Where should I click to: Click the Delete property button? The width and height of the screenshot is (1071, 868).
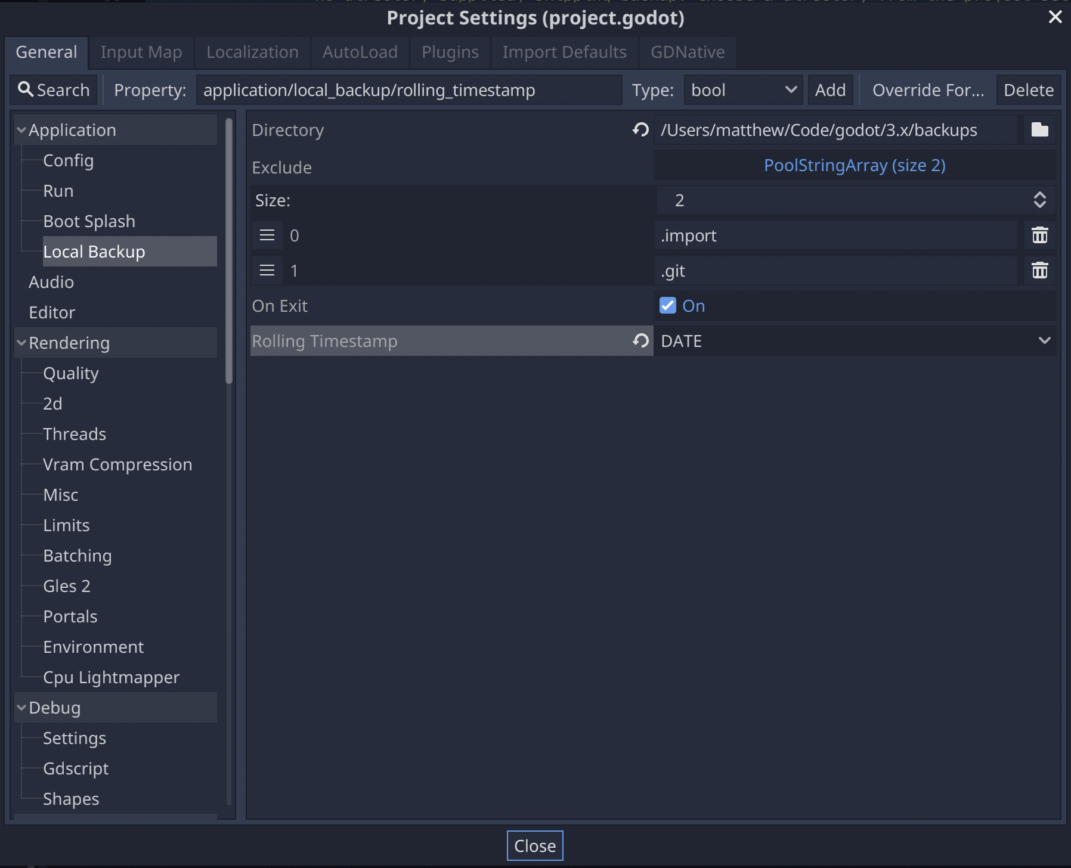pos(1029,90)
